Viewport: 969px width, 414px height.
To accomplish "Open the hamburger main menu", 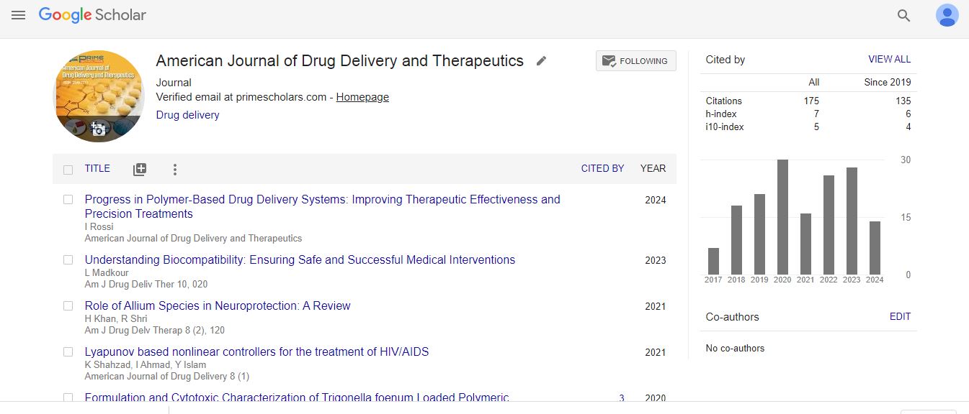I will point(18,15).
